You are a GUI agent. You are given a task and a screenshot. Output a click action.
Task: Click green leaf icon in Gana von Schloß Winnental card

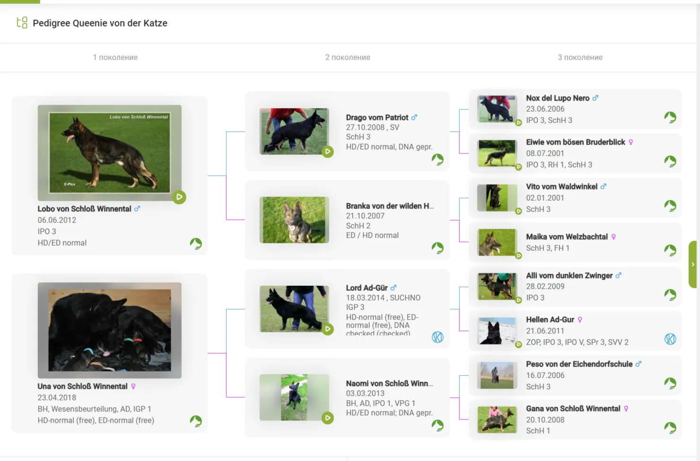(x=670, y=428)
